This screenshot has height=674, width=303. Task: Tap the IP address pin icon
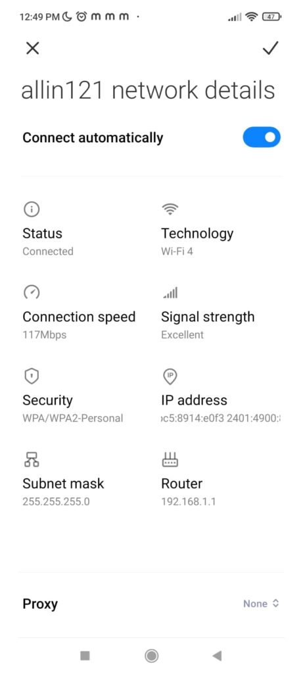coord(170,376)
